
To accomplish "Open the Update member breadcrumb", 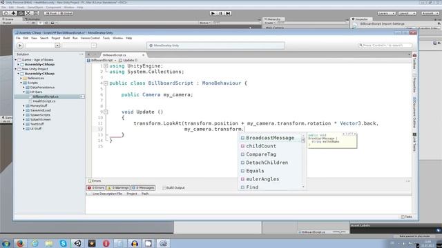I will pos(128,60).
